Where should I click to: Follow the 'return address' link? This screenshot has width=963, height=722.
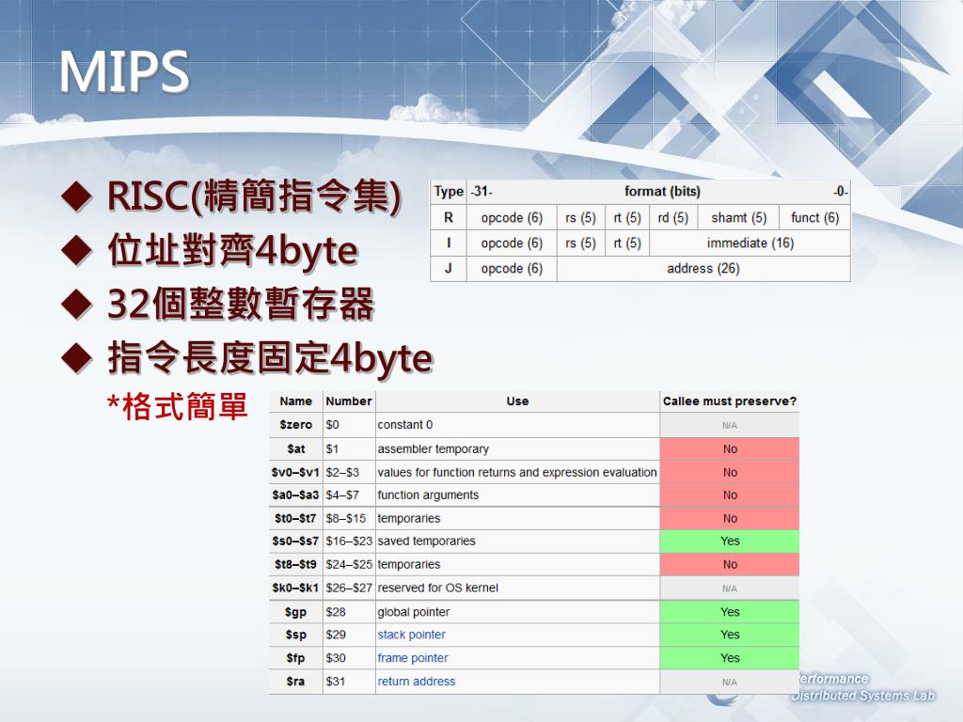(x=417, y=682)
